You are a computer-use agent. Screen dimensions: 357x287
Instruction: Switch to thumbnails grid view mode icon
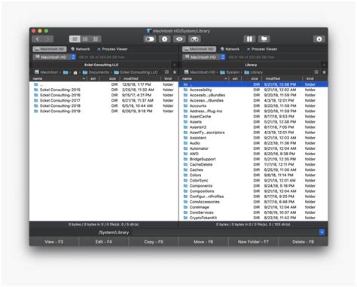(96, 39)
